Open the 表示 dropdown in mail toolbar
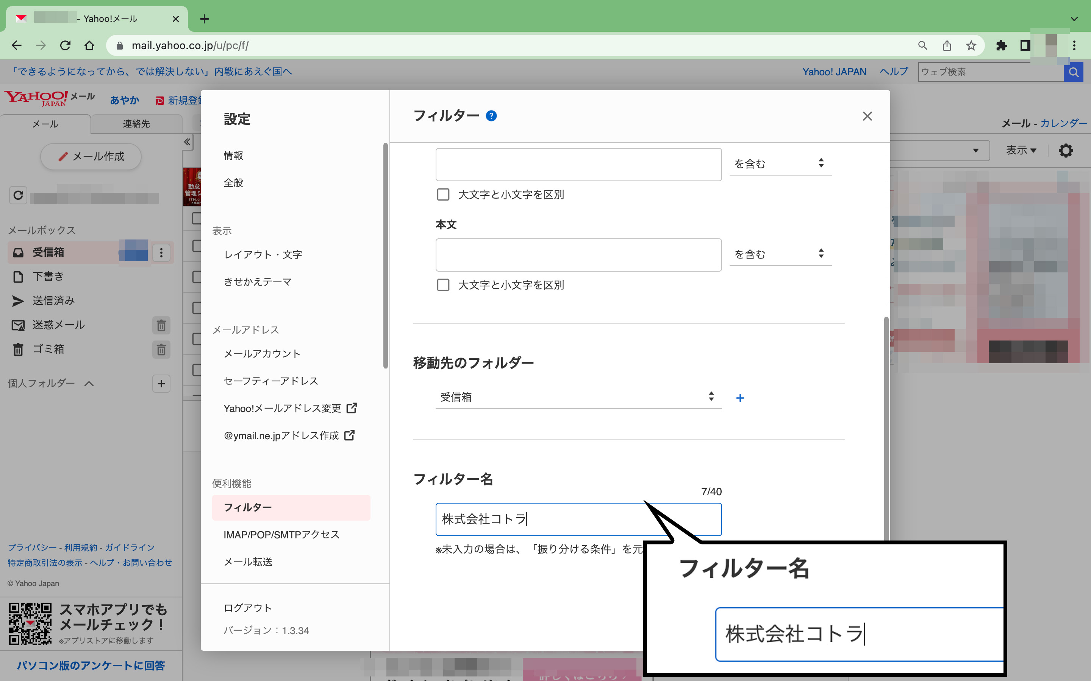The image size is (1091, 681). [x=1021, y=151]
